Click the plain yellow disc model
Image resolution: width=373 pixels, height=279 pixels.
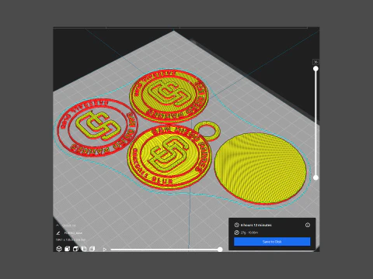tap(260, 168)
